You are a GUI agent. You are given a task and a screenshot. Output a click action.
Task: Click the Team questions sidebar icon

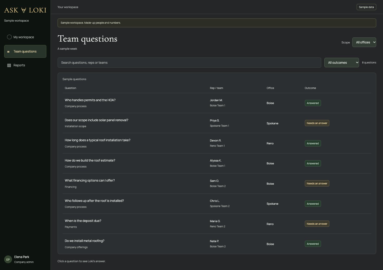[x=8, y=52]
